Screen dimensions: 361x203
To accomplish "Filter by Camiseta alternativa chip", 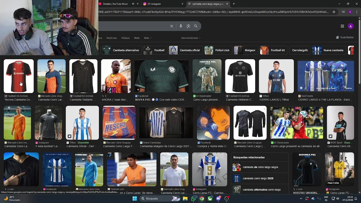I will coord(121,50).
